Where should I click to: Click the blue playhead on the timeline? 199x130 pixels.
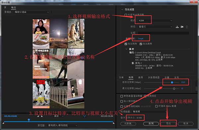tap(29, 120)
